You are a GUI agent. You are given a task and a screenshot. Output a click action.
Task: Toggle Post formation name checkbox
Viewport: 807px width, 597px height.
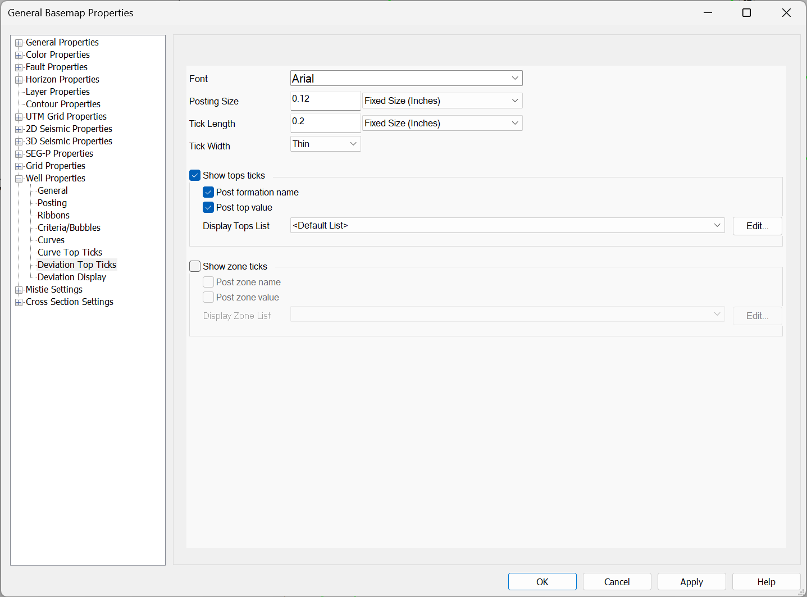pos(208,192)
